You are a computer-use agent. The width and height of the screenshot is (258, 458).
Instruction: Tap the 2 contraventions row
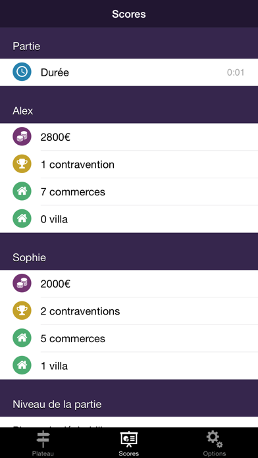pyautogui.click(x=129, y=311)
